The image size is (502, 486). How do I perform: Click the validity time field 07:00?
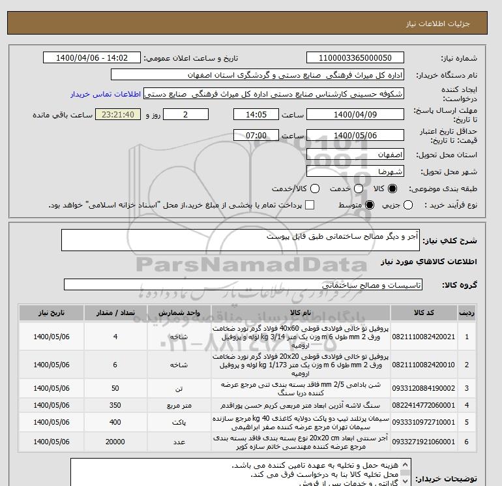[256, 135]
